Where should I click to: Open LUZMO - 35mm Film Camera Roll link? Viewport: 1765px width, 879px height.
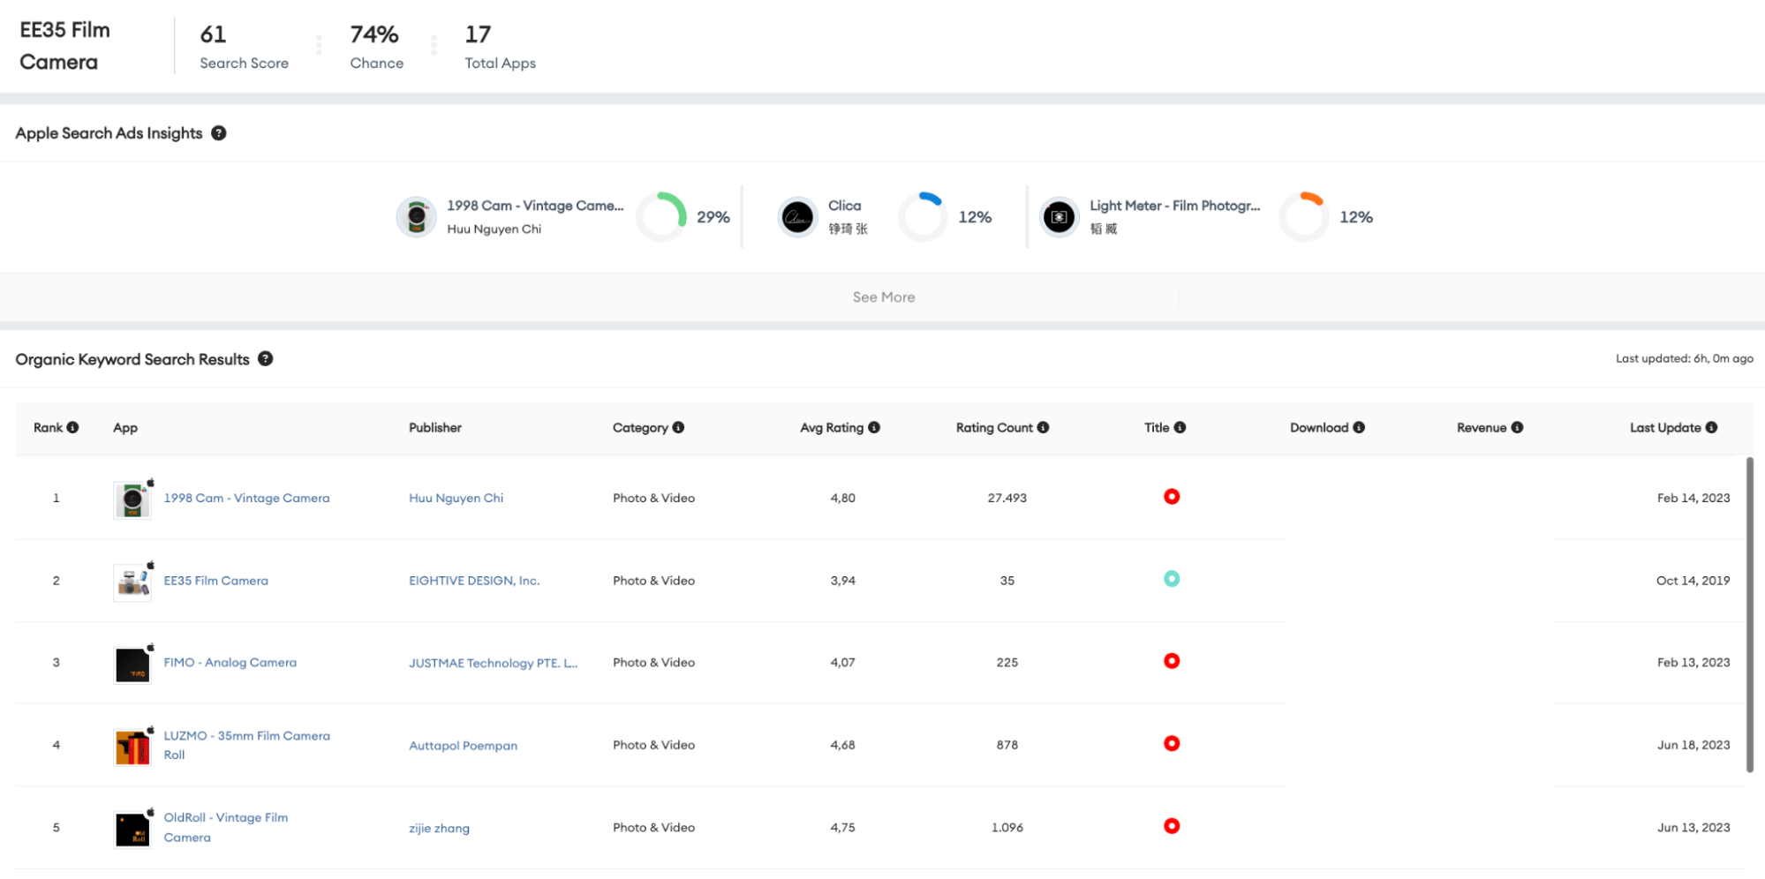[x=246, y=745]
